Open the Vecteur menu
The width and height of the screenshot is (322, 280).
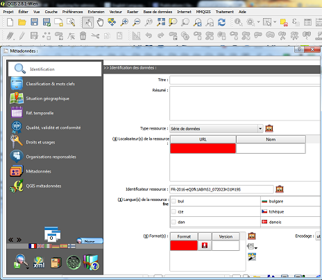[x=115, y=12]
